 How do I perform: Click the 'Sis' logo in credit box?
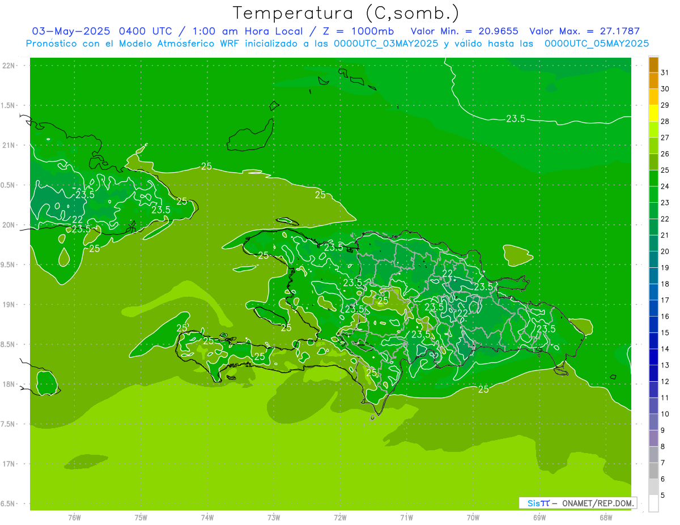[x=534, y=503]
